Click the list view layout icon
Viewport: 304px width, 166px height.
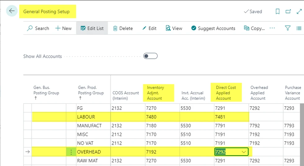click(x=299, y=28)
